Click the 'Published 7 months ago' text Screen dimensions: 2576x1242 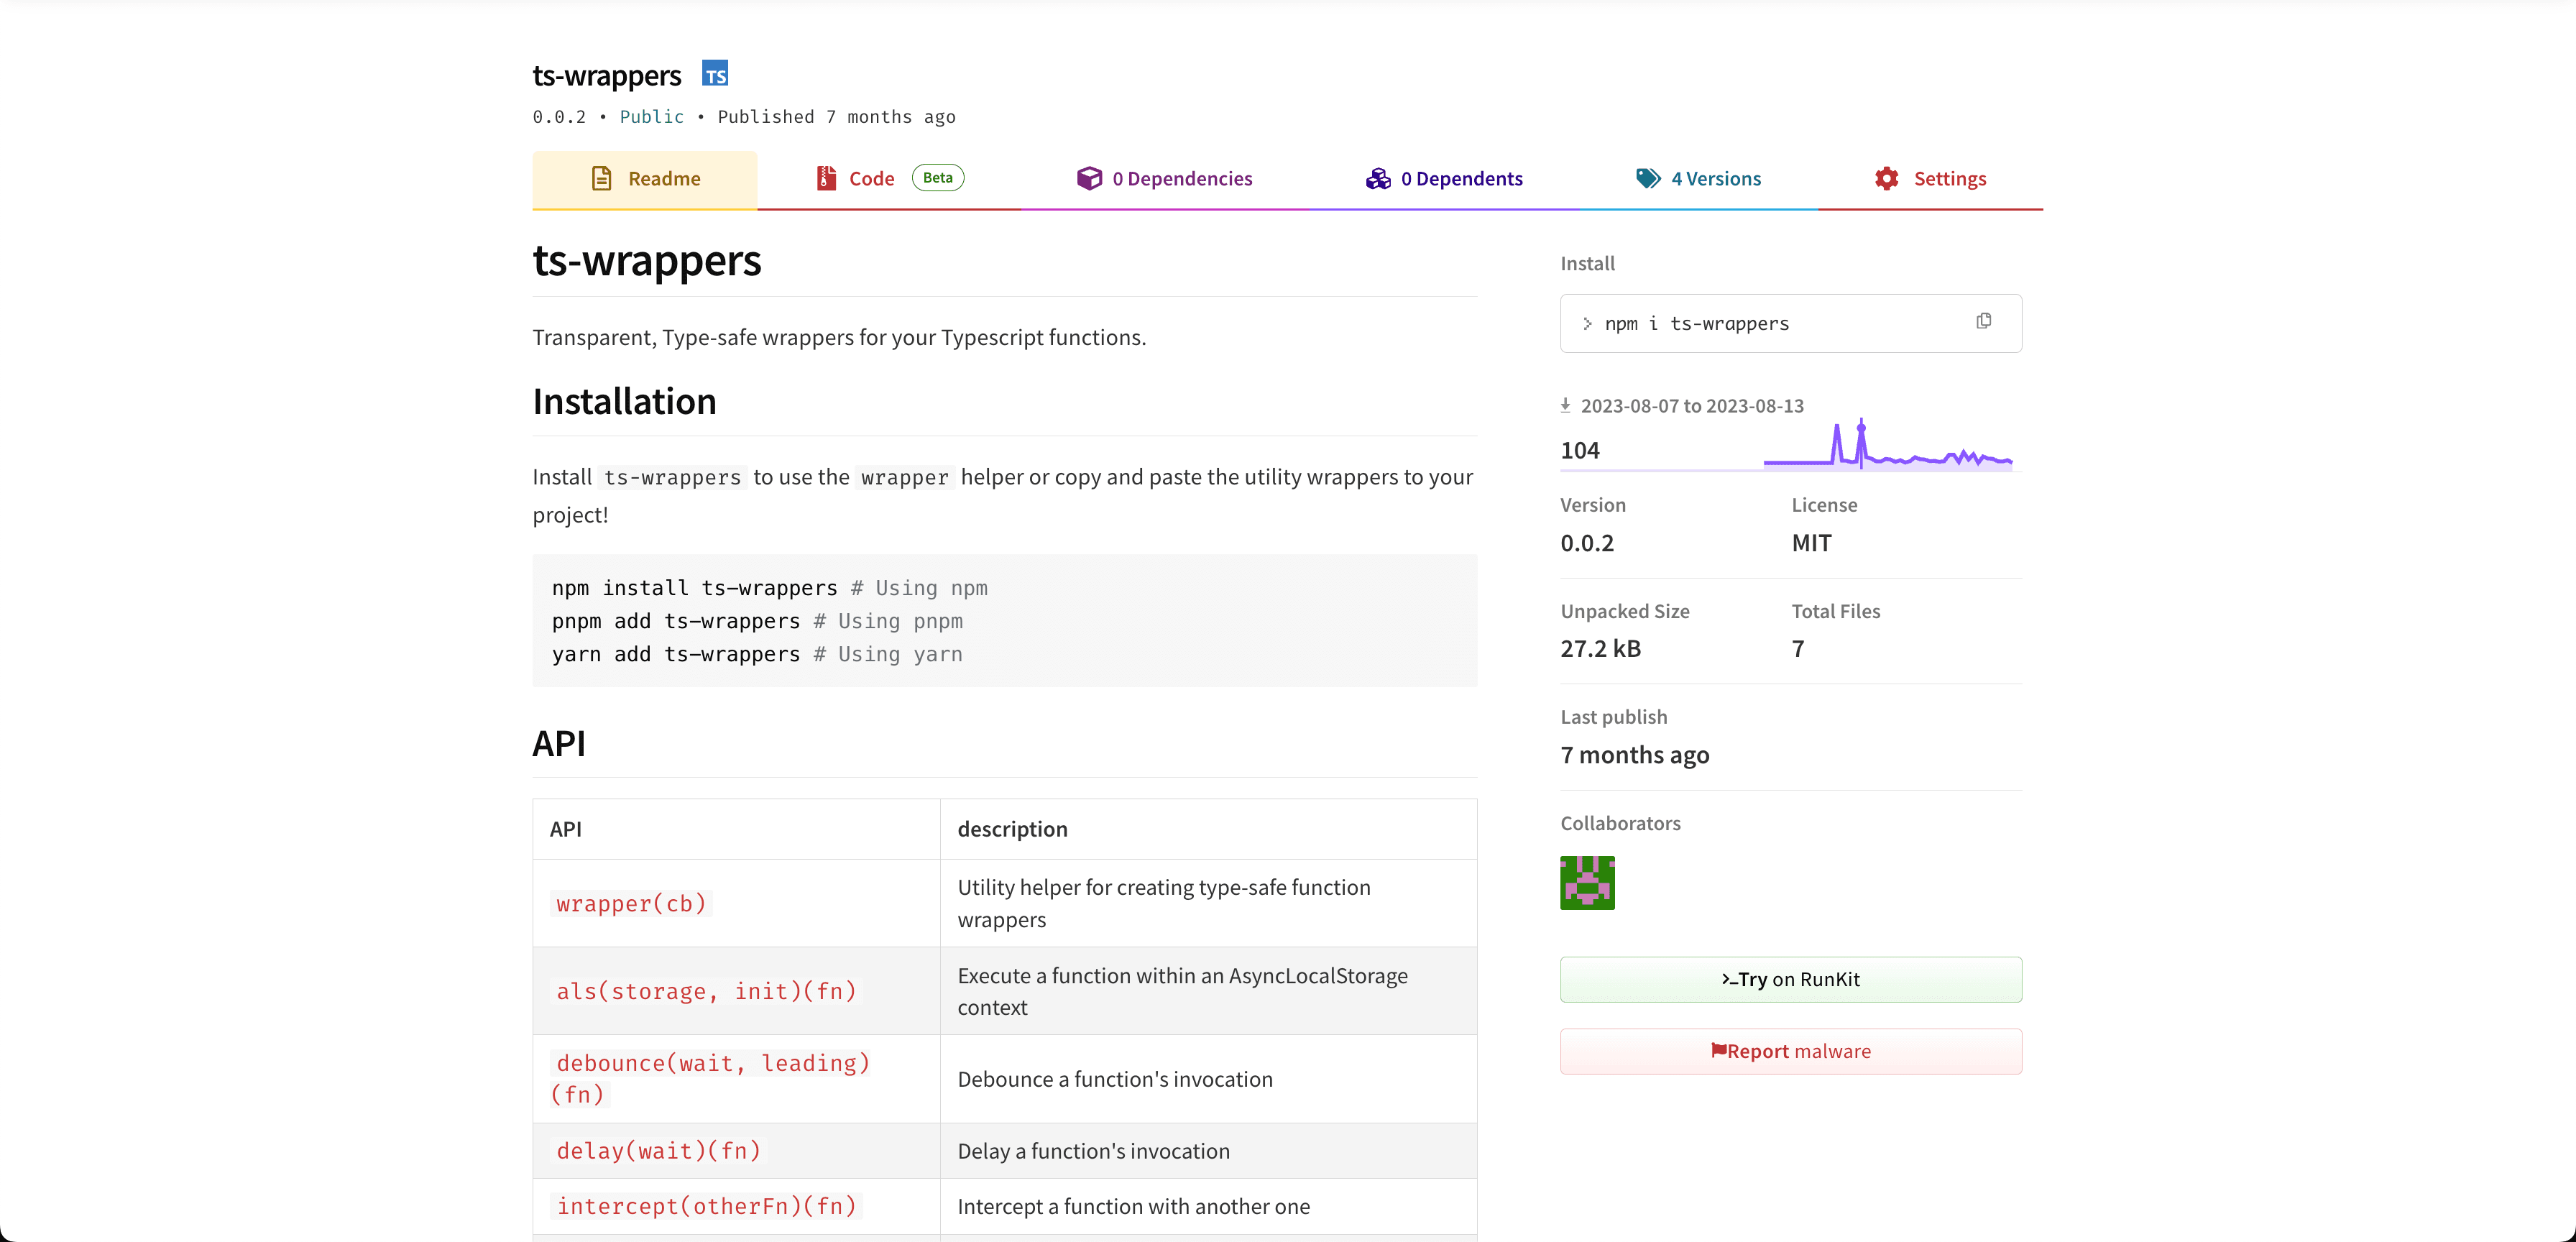(x=837, y=117)
